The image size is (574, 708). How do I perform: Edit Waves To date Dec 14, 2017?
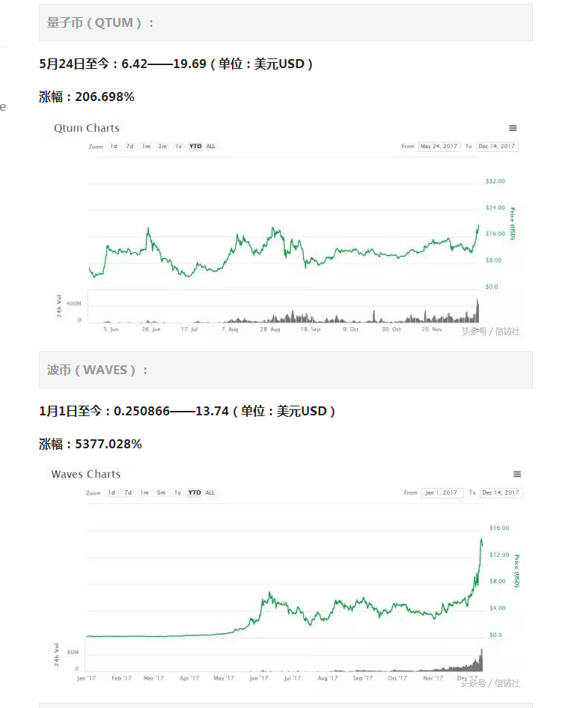click(501, 492)
